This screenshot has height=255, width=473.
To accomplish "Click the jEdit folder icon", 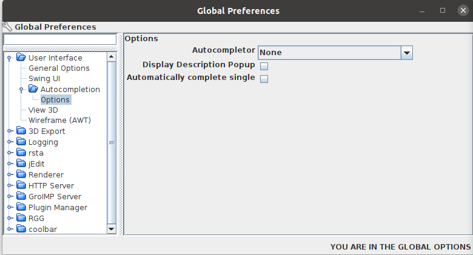I will [21, 164].
